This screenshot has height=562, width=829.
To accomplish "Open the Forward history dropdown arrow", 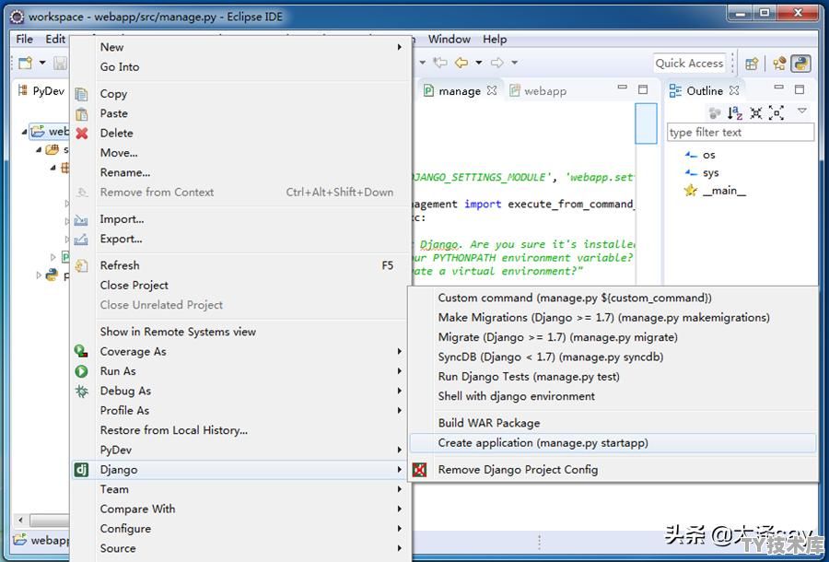I will tap(514, 63).
